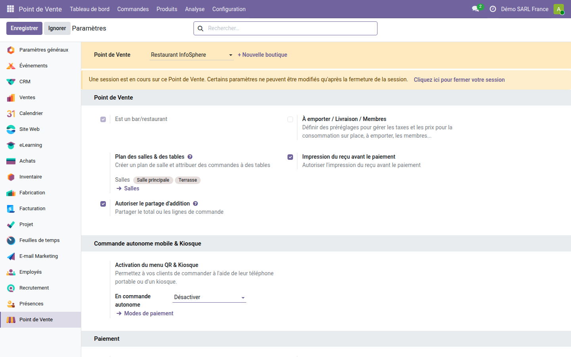Click the Ignorer button
Viewport: 571px width, 357px height.
coord(57,28)
